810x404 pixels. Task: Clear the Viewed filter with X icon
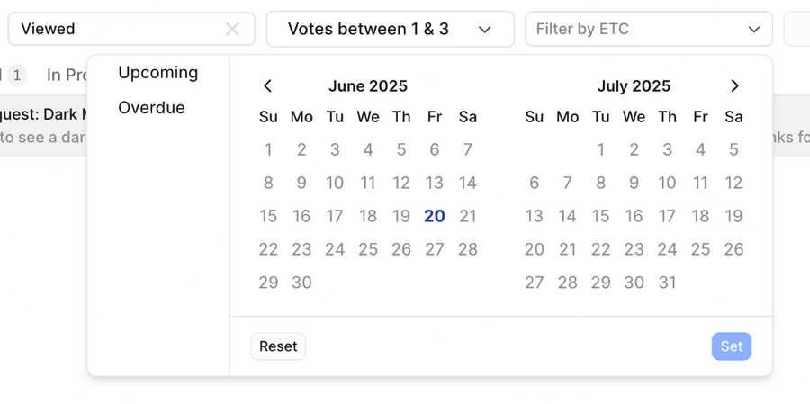tap(232, 30)
